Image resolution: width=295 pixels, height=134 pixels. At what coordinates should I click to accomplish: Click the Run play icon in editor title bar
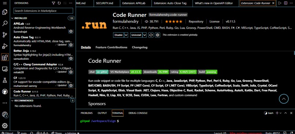280,3
